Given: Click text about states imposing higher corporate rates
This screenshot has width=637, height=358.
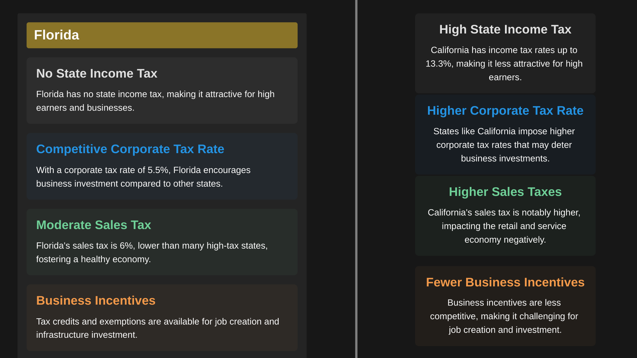Looking at the screenshot, I should coord(504,145).
